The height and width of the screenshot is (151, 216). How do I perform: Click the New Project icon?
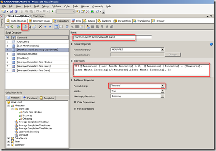(x=5, y=11)
